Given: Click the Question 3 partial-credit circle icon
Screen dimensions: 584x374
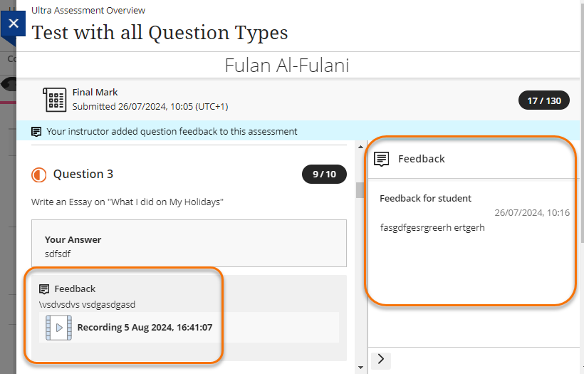Looking at the screenshot, I should [38, 175].
